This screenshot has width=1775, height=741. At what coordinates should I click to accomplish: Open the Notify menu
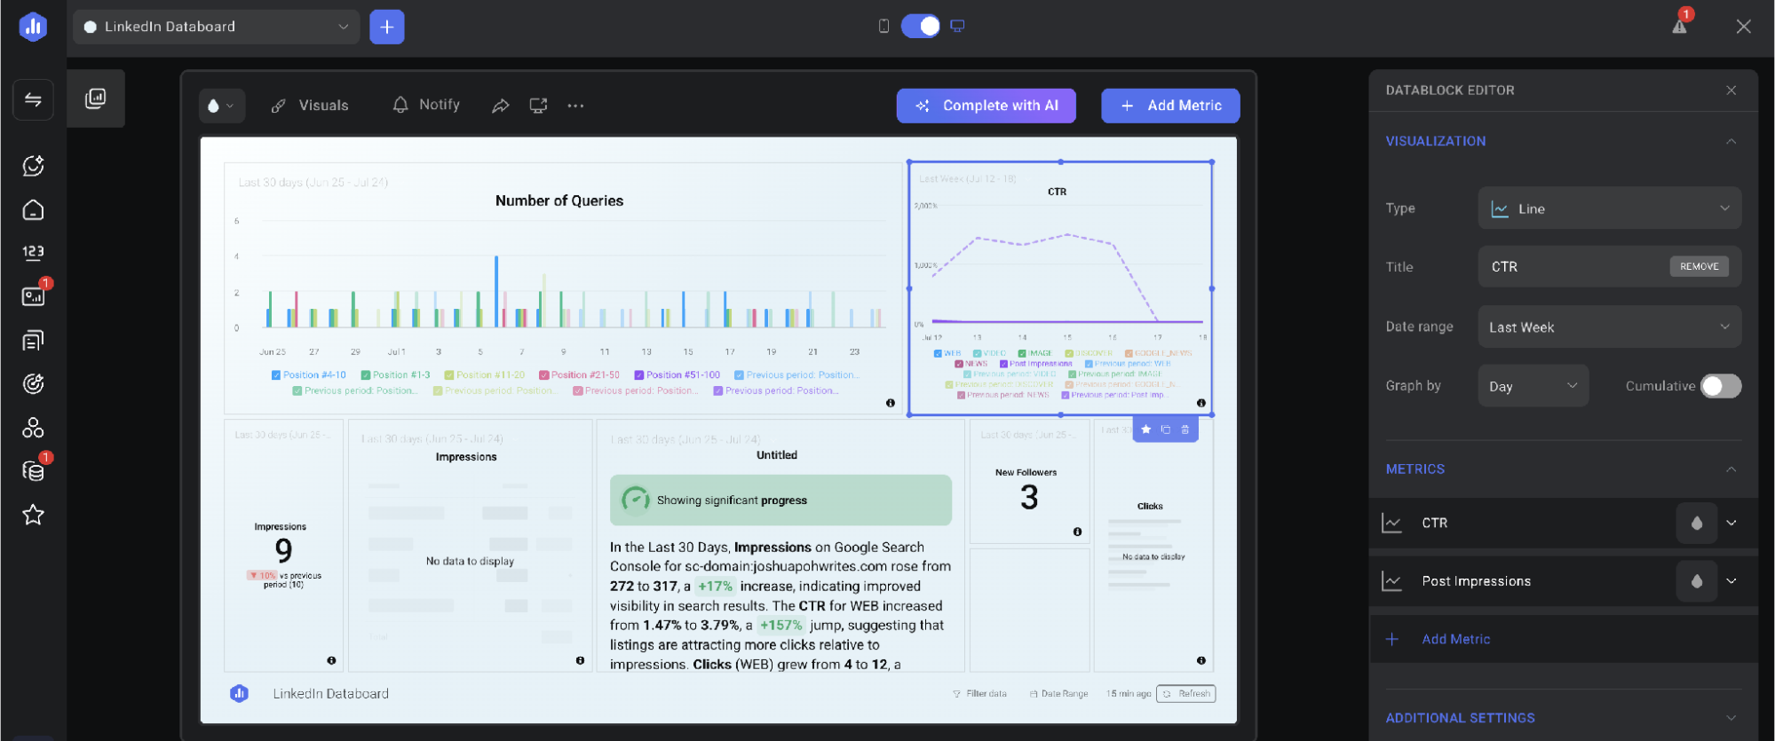click(426, 105)
